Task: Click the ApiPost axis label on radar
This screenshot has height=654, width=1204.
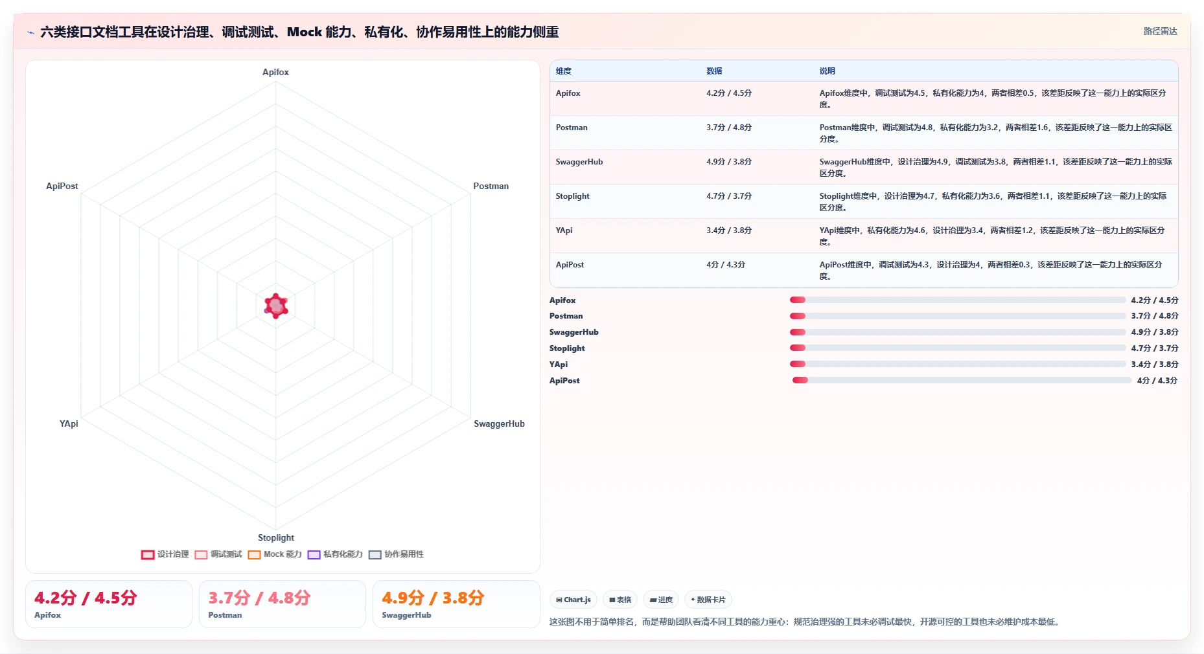Action: coord(62,186)
